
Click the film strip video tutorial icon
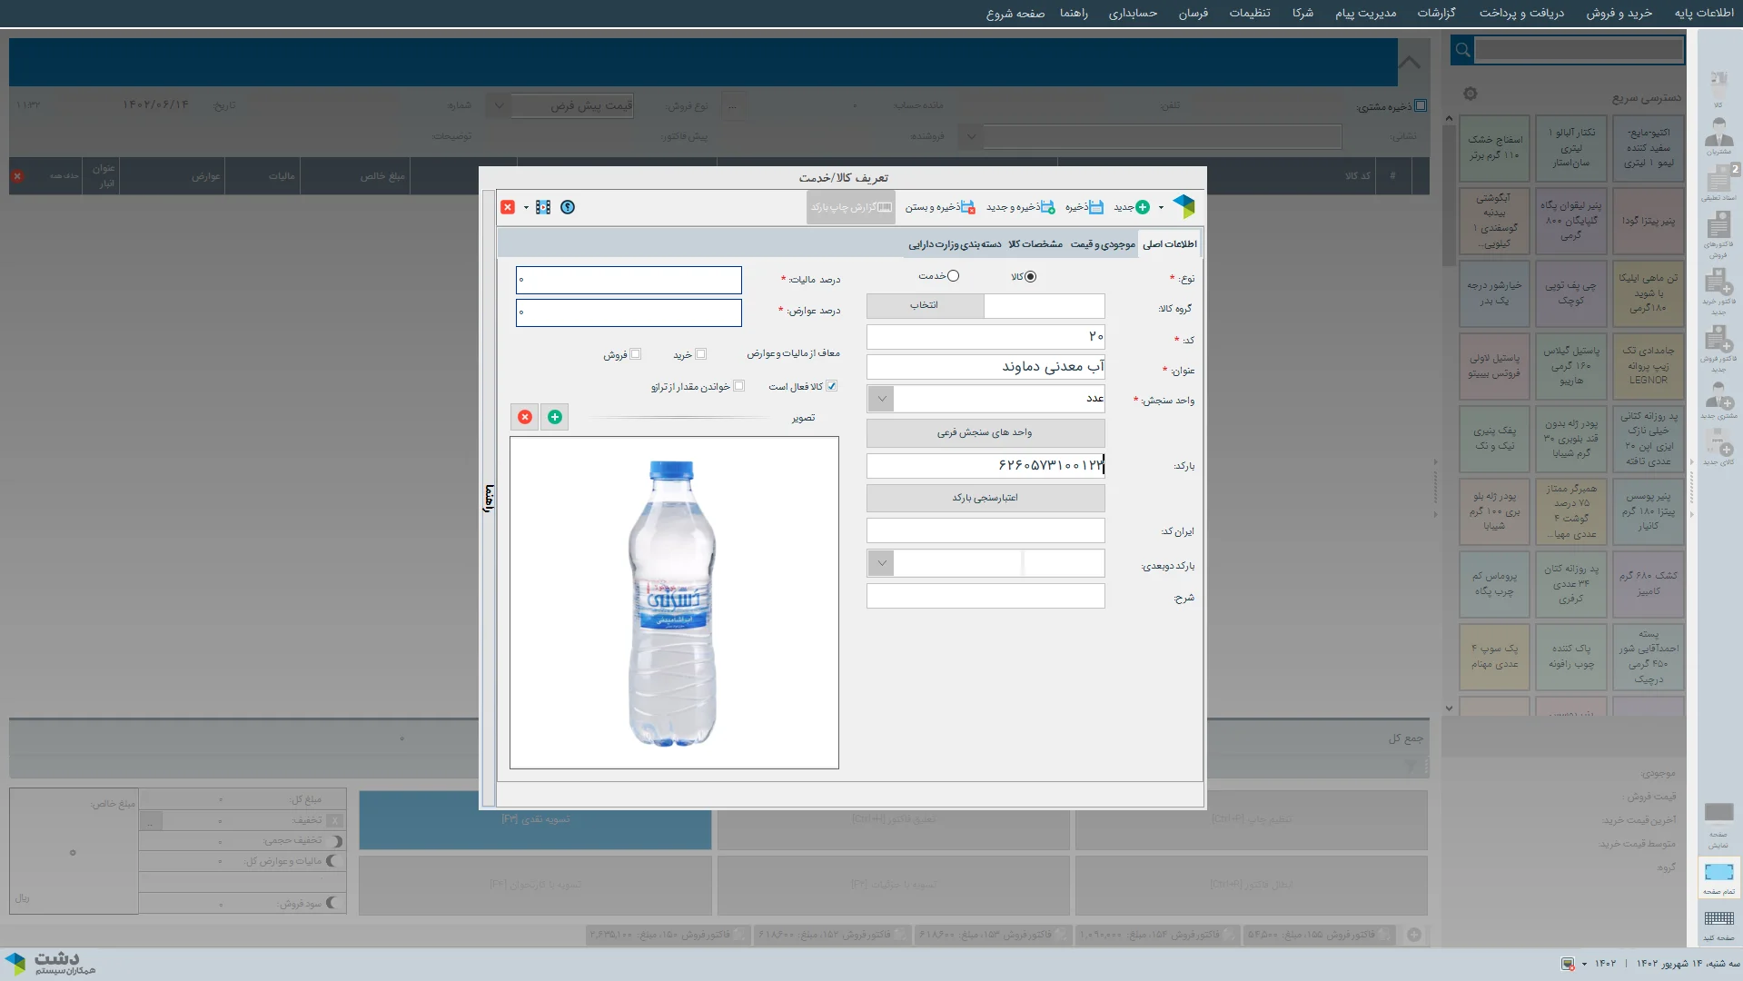click(x=543, y=207)
